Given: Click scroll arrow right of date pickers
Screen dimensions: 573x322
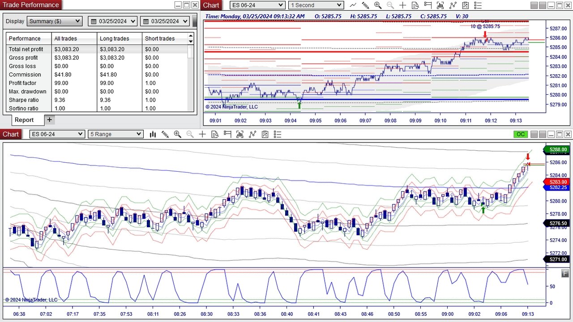Looking at the screenshot, I should (x=194, y=21).
